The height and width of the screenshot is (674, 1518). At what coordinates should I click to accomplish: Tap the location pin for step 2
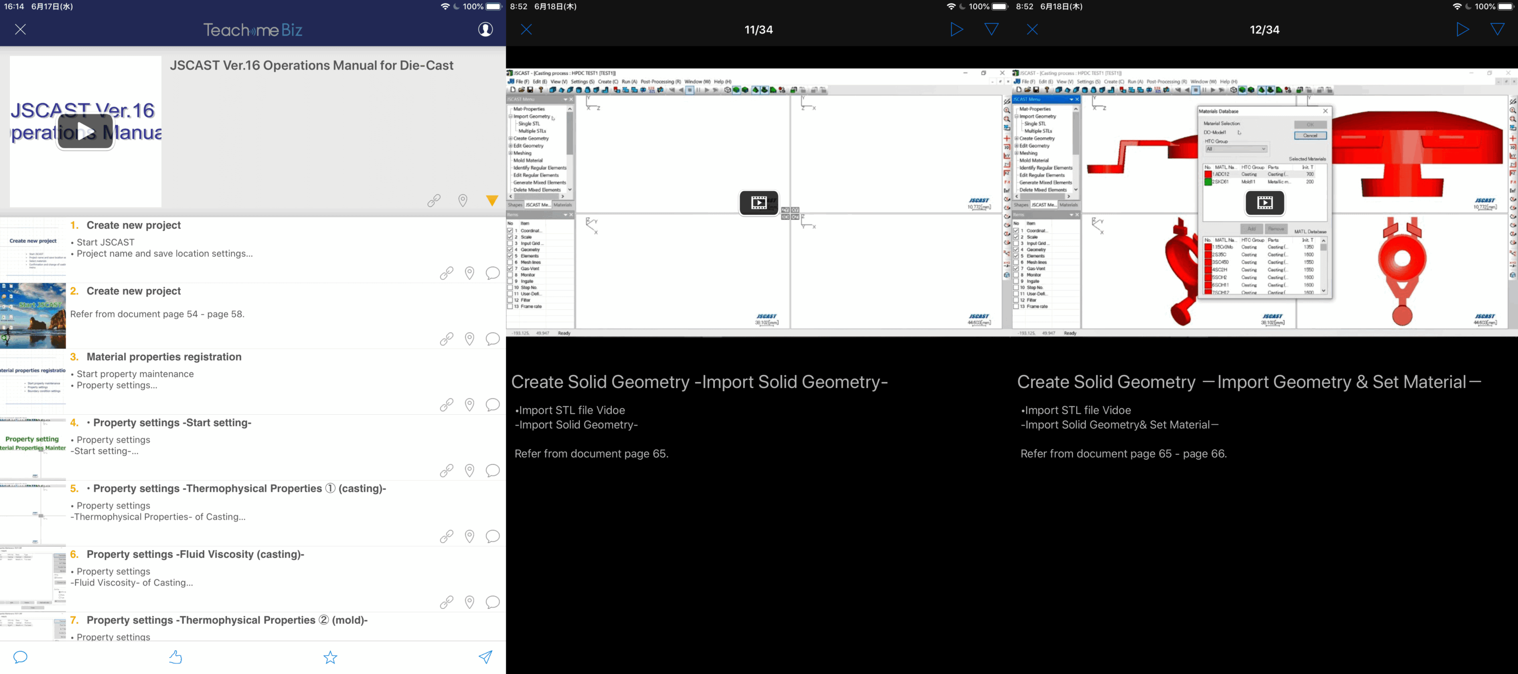[469, 339]
